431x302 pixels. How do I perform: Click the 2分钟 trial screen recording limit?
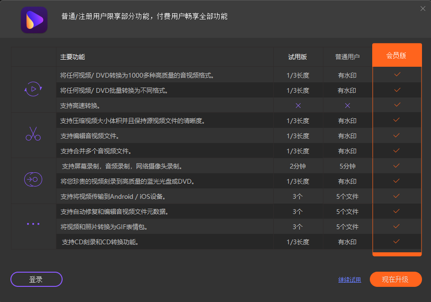coord(298,166)
